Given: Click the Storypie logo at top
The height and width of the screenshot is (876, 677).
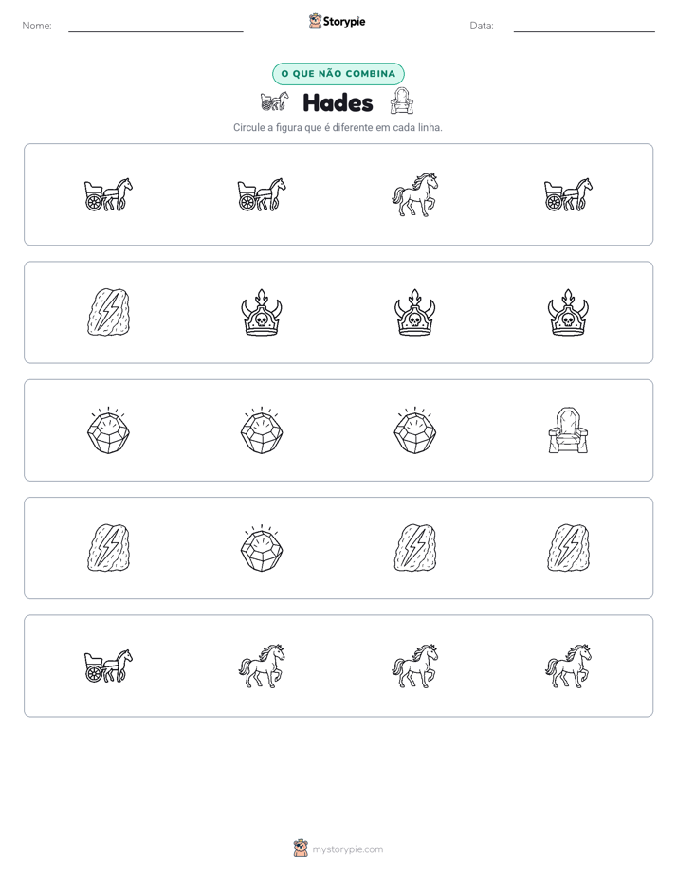Looking at the screenshot, I should pos(337,21).
